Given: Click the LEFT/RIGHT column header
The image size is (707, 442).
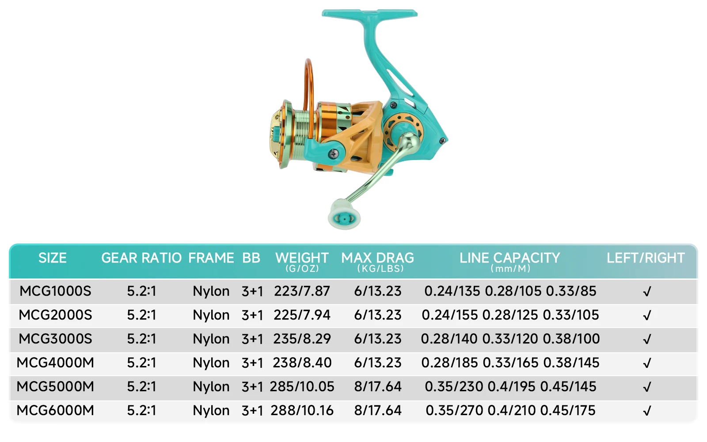Looking at the screenshot, I should pos(646,258).
